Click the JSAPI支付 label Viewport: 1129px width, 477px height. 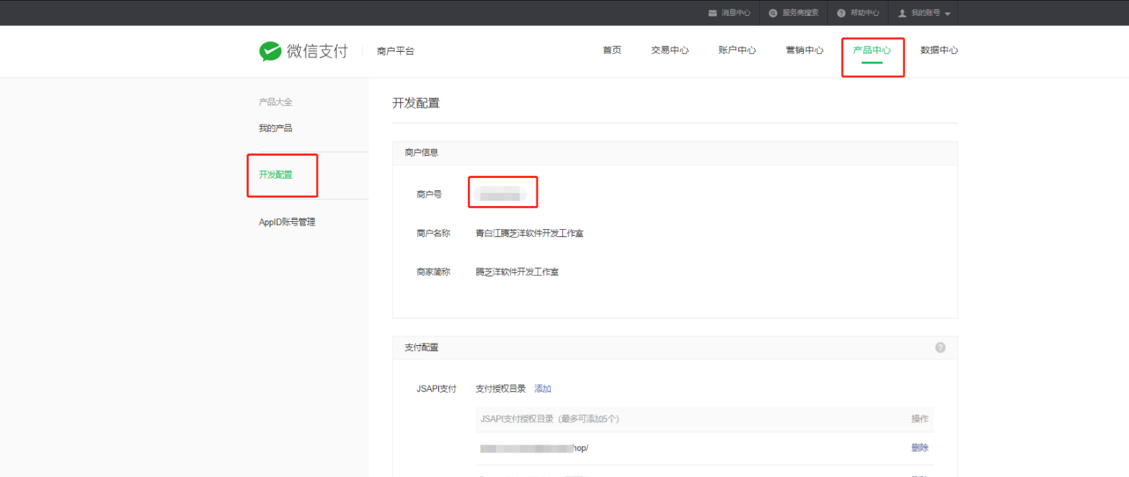point(436,388)
